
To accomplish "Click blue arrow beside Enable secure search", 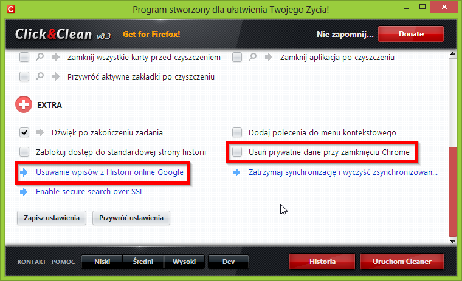I will pyautogui.click(x=24, y=192).
